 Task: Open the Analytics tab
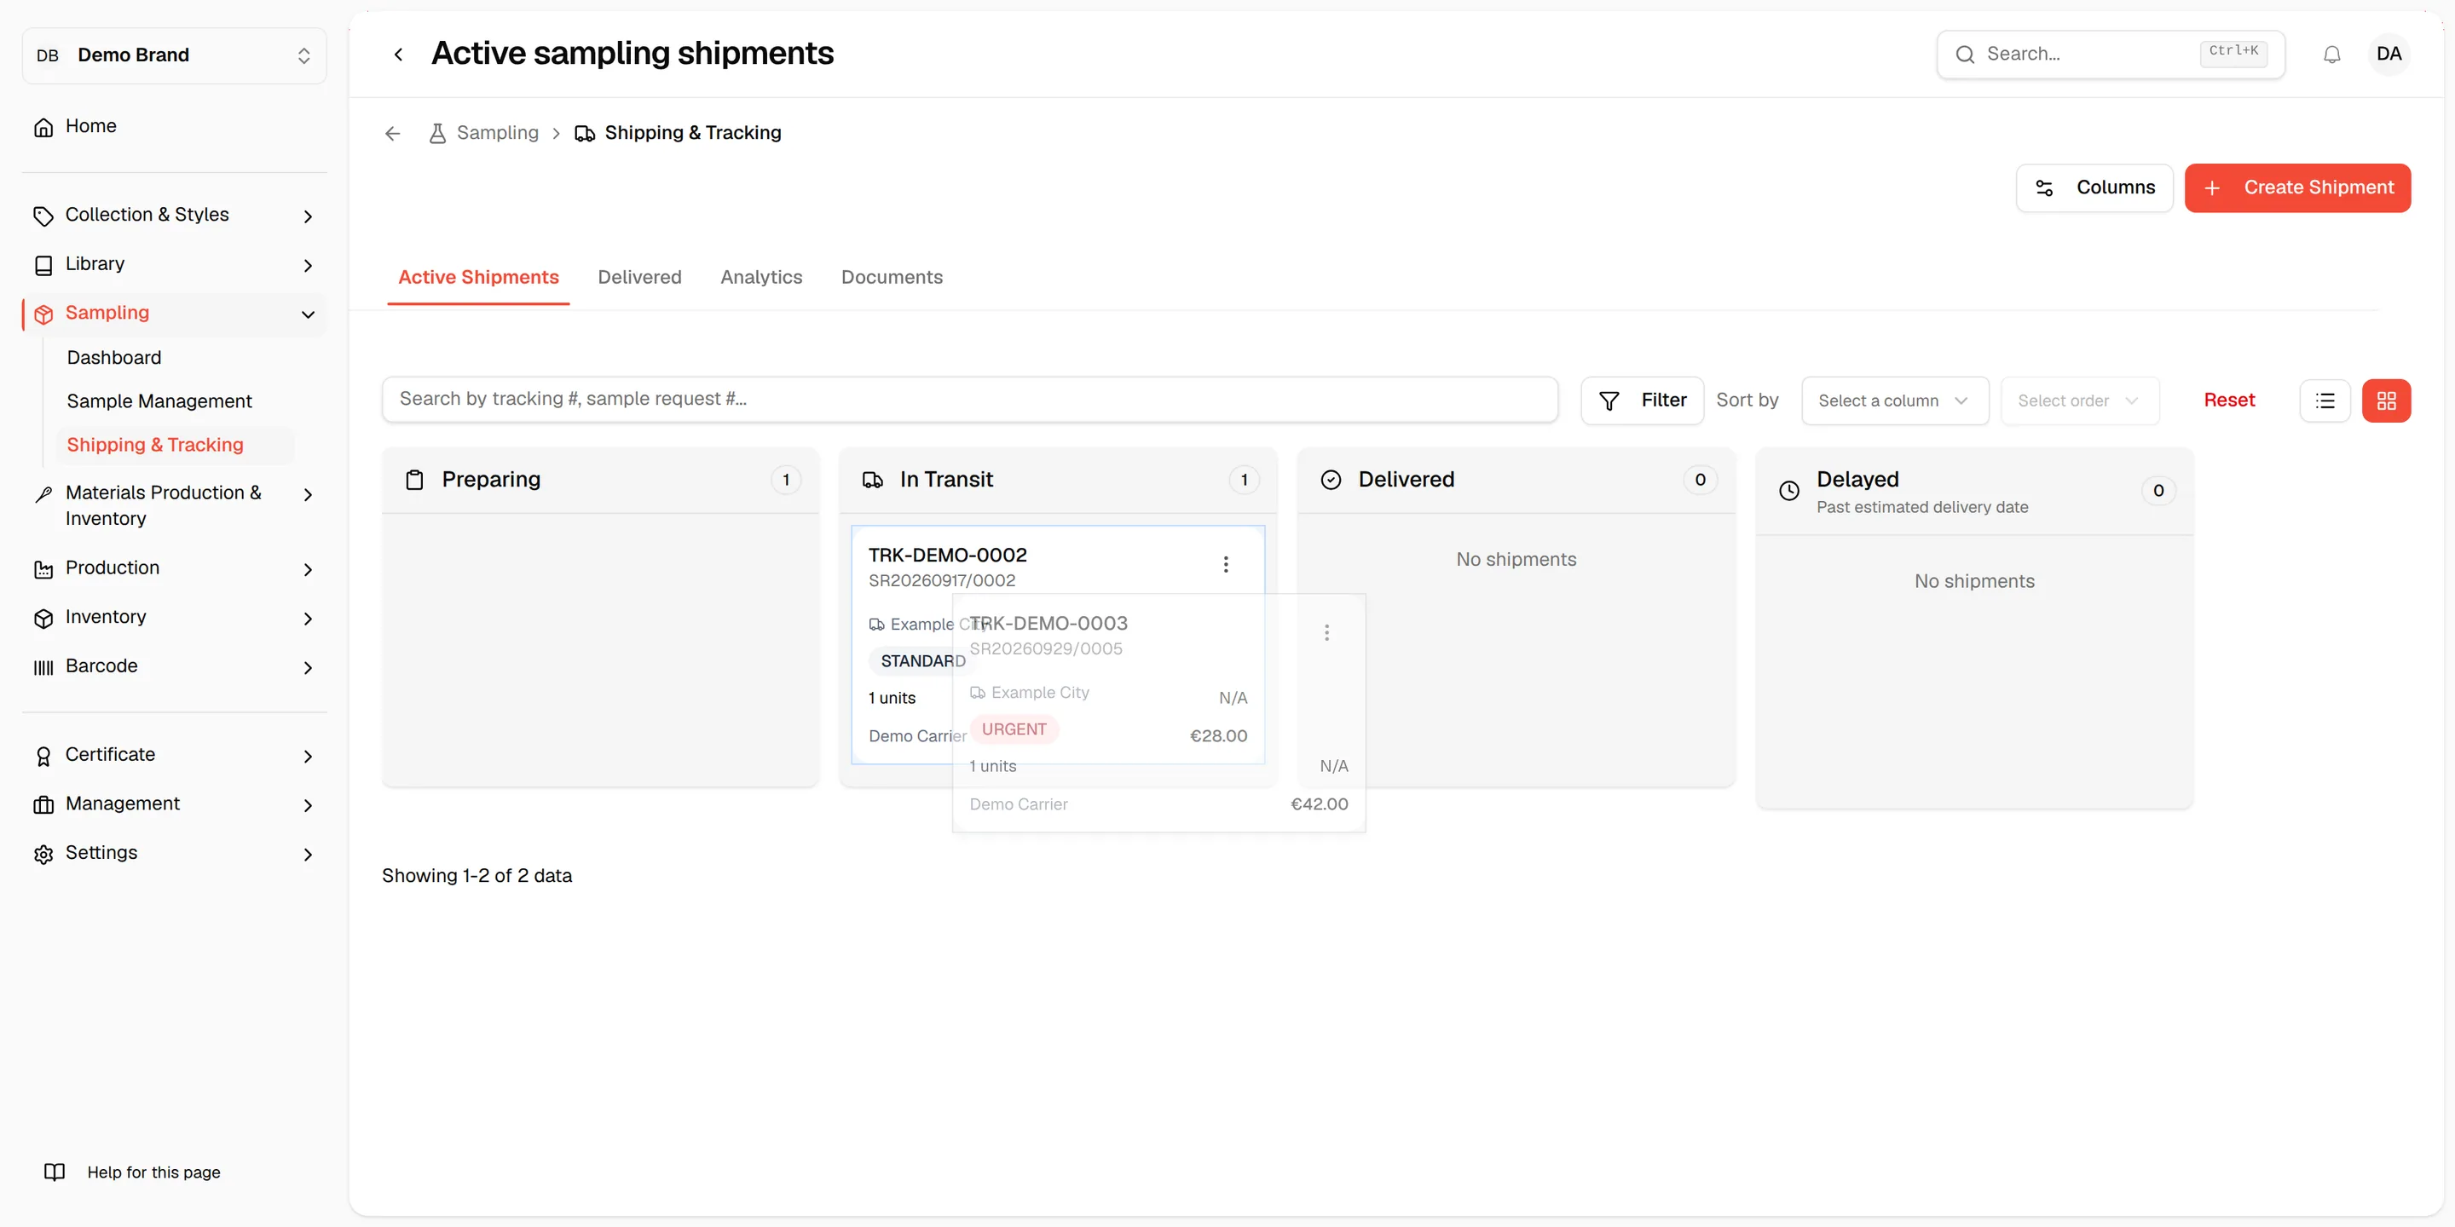pos(760,277)
